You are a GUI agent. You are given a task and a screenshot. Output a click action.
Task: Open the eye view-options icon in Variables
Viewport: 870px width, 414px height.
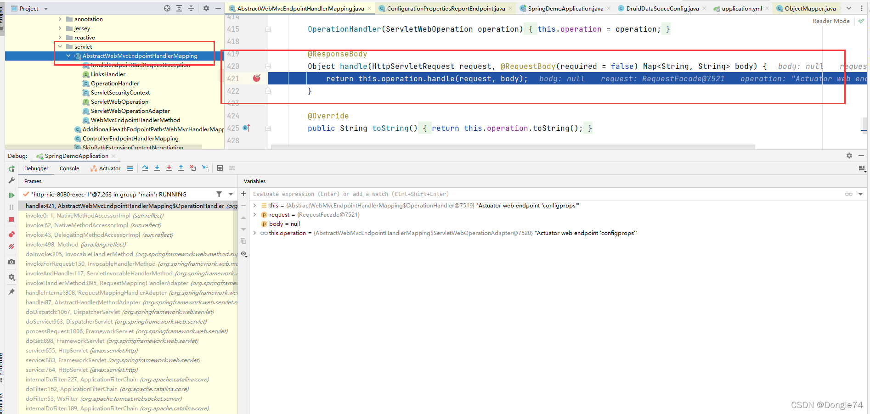[244, 254]
